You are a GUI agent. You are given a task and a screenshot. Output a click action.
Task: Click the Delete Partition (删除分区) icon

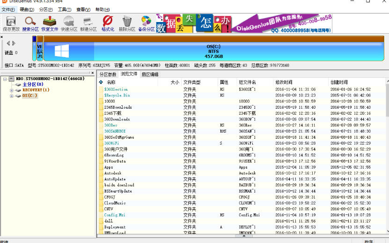[127, 24]
